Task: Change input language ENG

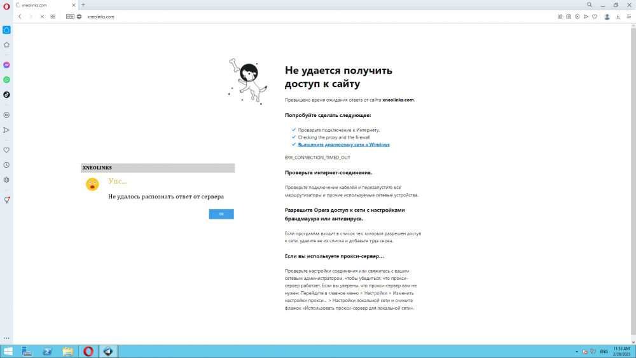Action: click(x=604, y=352)
